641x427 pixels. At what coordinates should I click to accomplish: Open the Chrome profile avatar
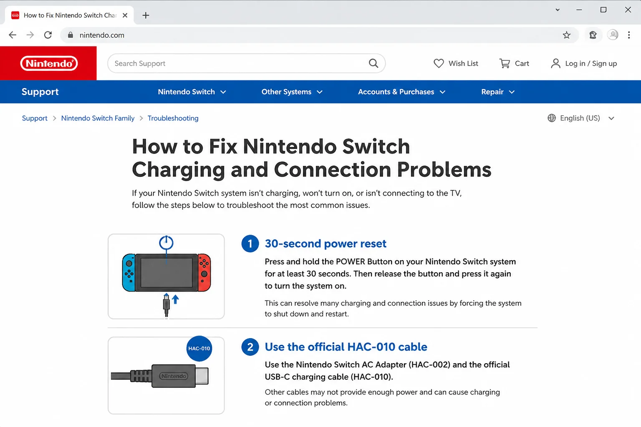click(613, 35)
